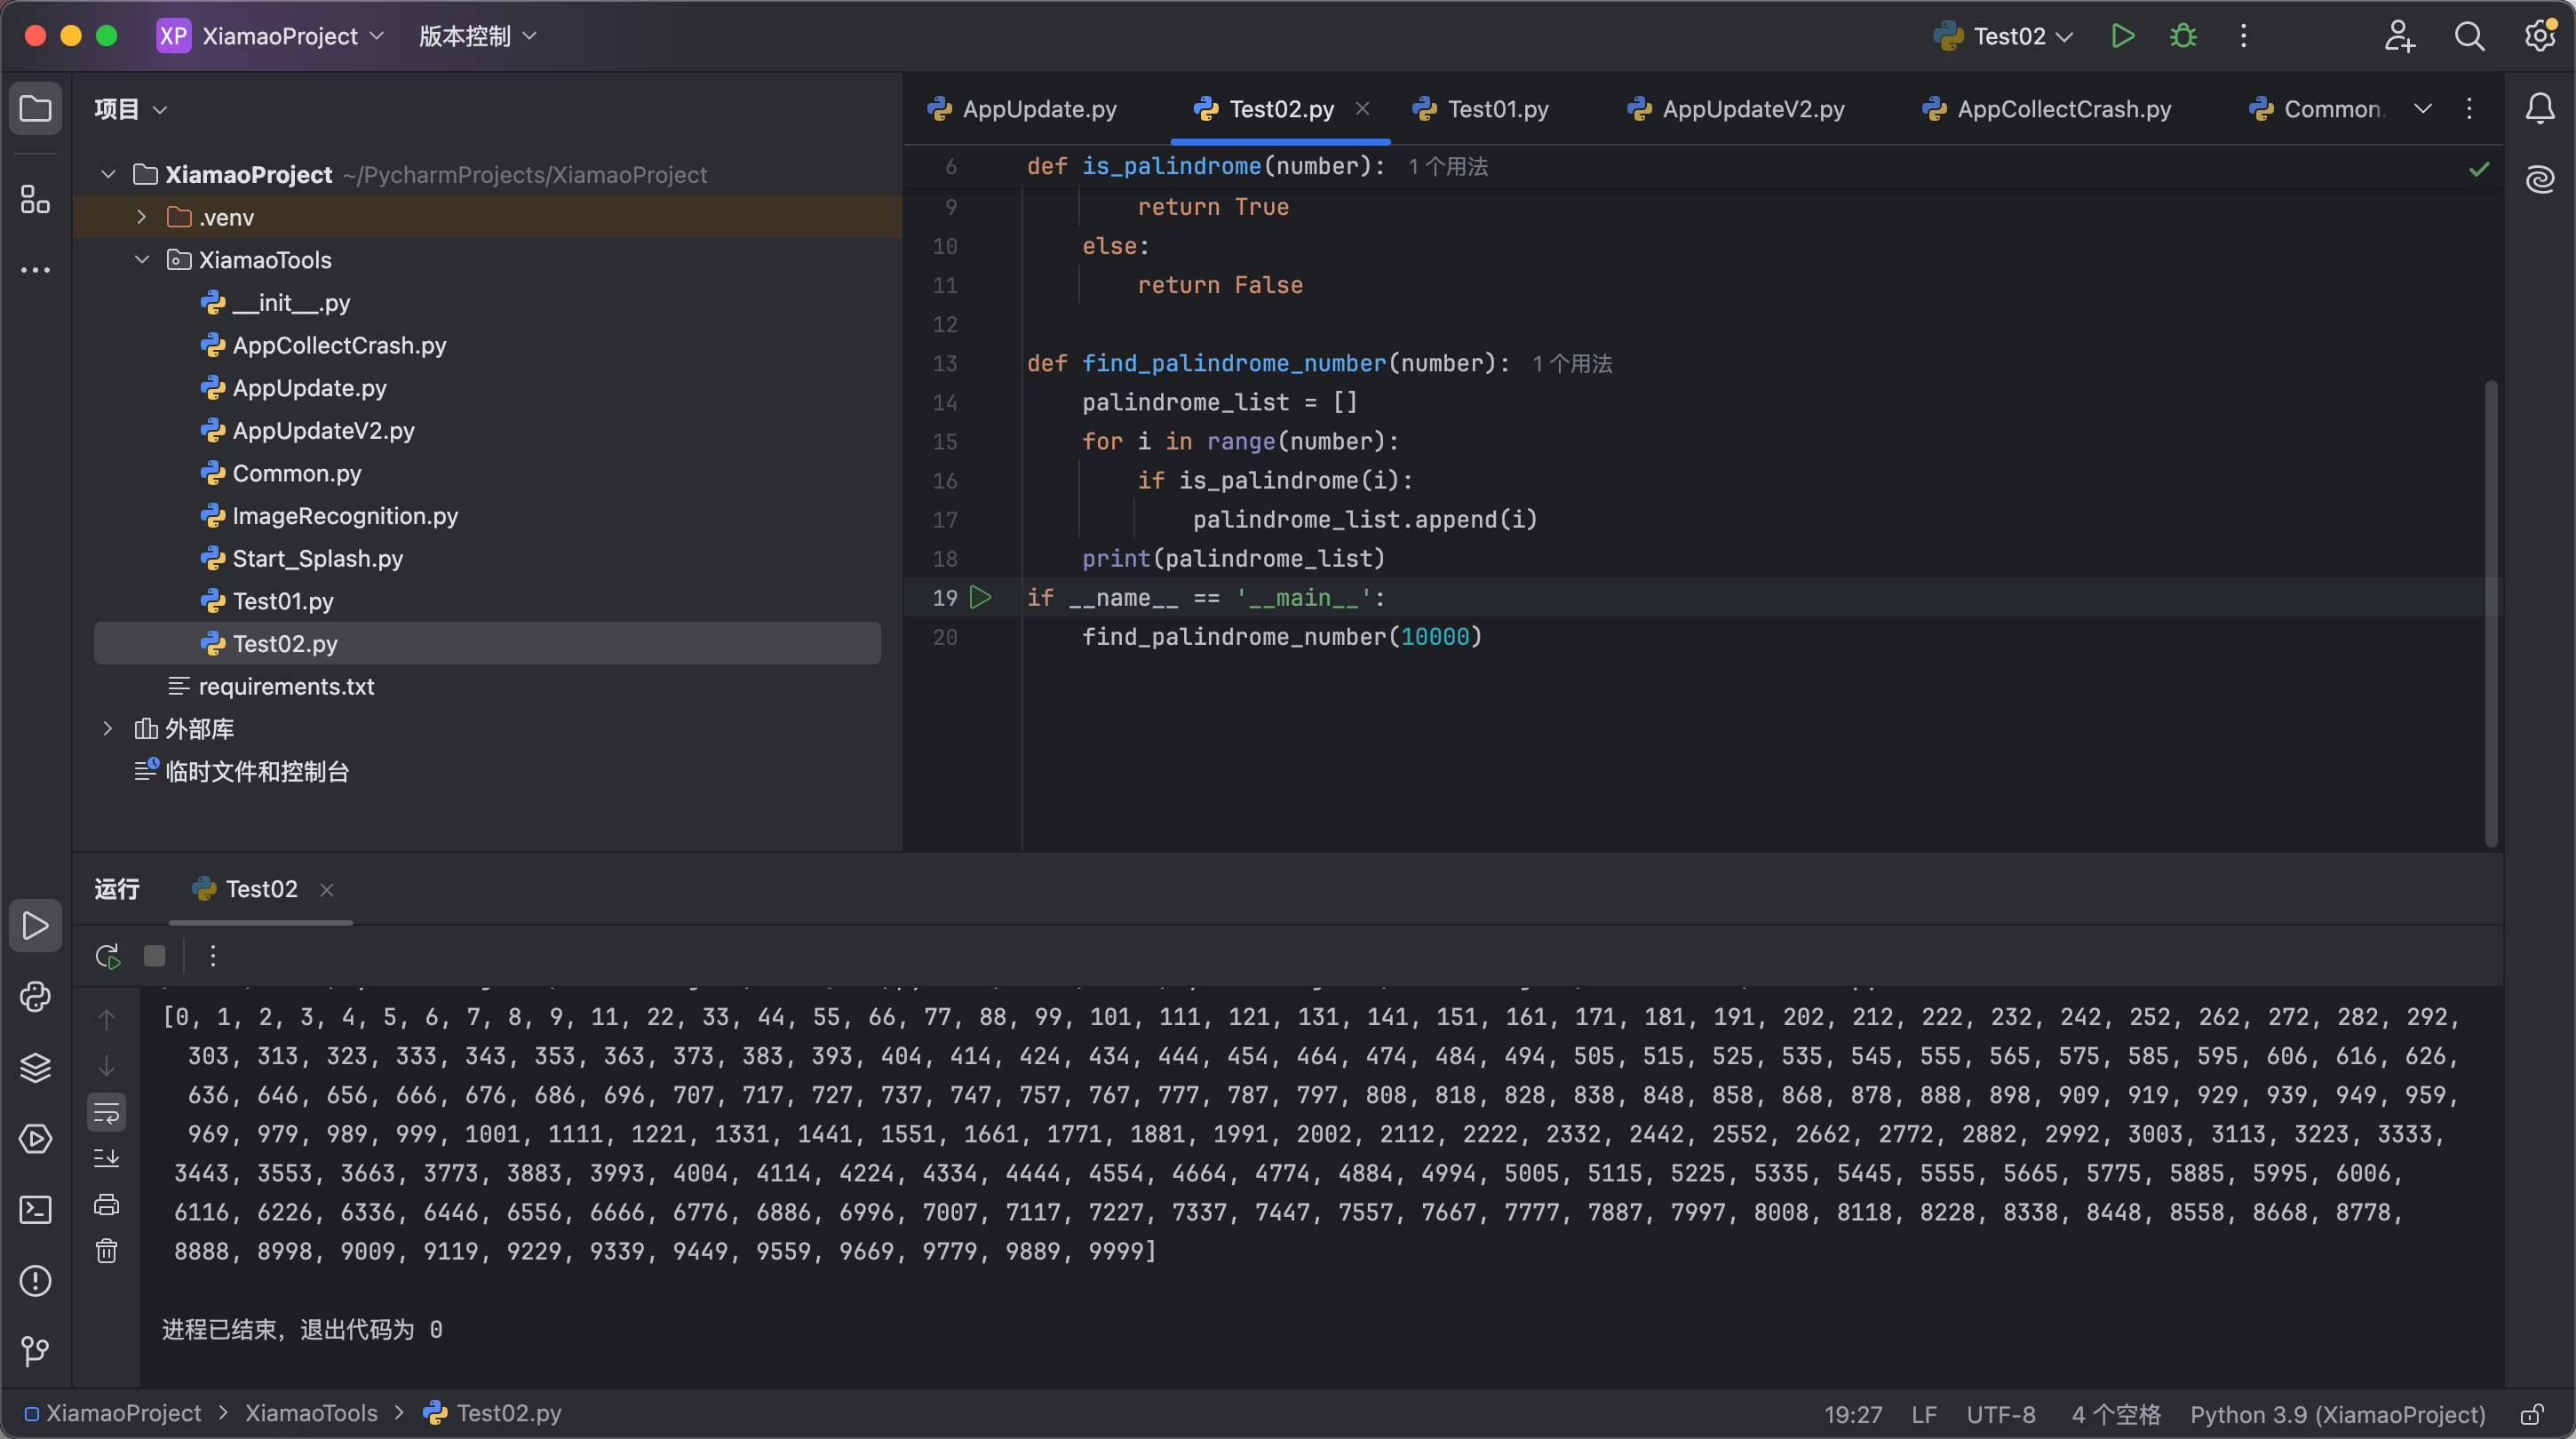The image size is (2576, 1439).
Task: Open the Git version control tool window
Action: click(x=35, y=1352)
